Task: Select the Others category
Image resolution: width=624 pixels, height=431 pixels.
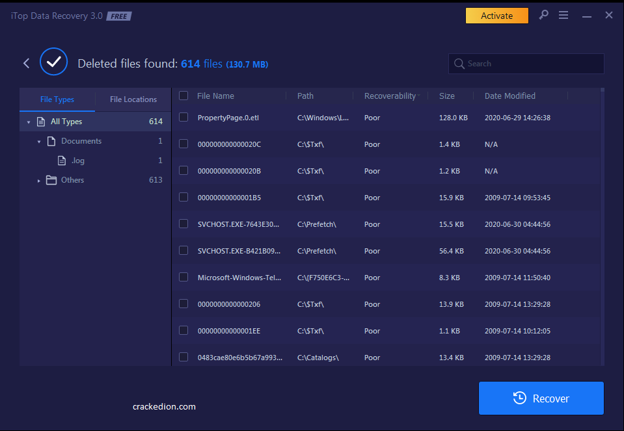Action: coord(96,180)
